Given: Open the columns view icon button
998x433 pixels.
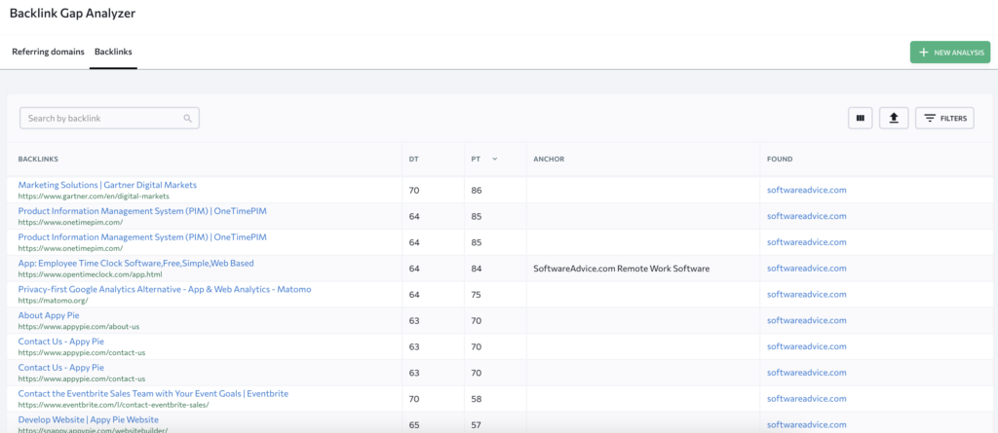Looking at the screenshot, I should pos(860,118).
